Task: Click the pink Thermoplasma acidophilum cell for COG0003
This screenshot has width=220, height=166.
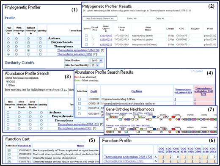Action: coord(203,99)
